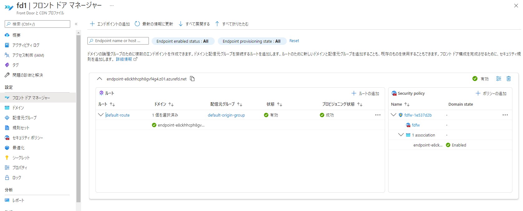This screenshot has height=211, width=523.
Task: Sort routes by ルート column
Action: (x=107, y=104)
